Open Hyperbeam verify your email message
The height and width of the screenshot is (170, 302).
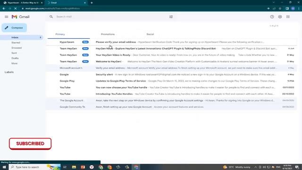click(x=171, y=42)
